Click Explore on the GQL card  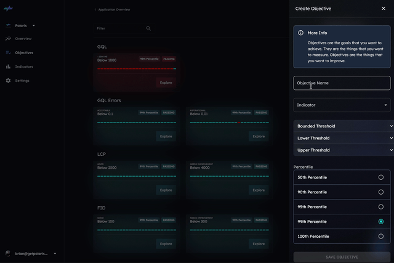pyautogui.click(x=166, y=83)
